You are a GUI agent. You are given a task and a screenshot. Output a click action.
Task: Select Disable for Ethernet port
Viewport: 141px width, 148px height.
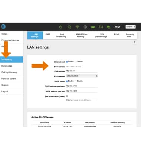(76, 61)
